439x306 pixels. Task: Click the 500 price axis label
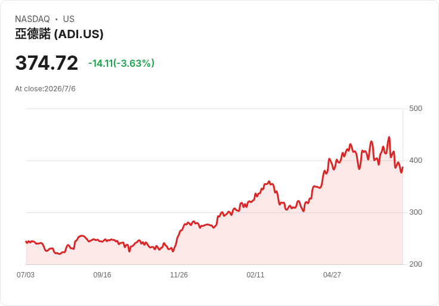coord(416,109)
